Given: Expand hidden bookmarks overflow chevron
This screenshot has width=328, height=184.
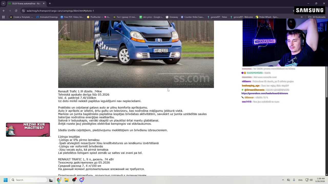Looking at the screenshot, I should (302, 17).
